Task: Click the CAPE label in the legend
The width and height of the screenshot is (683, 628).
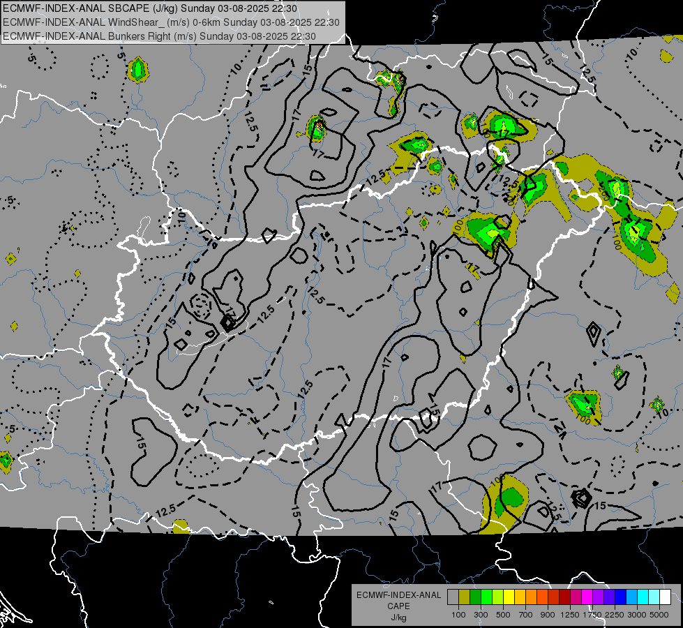Action: pyautogui.click(x=398, y=606)
